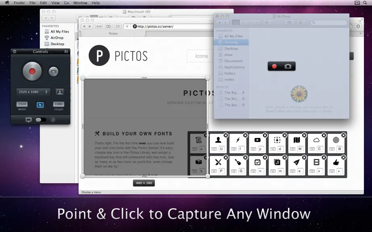Open the 1920 x 1080 resolution dropdown
Image resolution: width=372 pixels, height=232 pixels.
(33, 92)
